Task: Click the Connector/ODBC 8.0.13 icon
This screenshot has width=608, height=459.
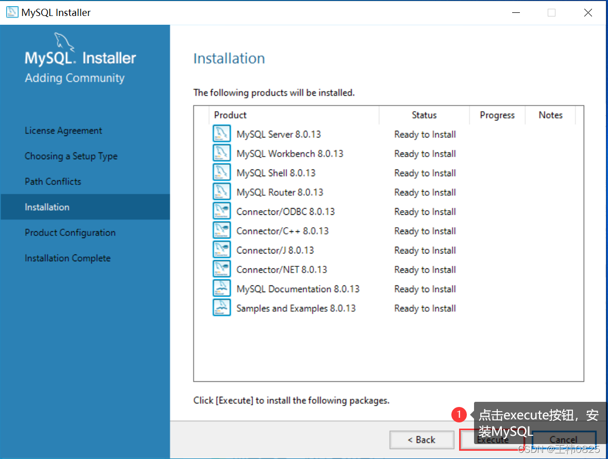Action: pyautogui.click(x=222, y=211)
